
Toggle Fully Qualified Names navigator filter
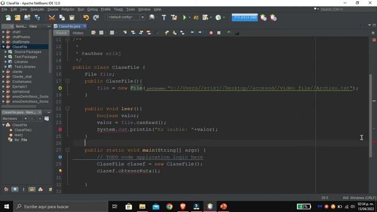(50, 190)
